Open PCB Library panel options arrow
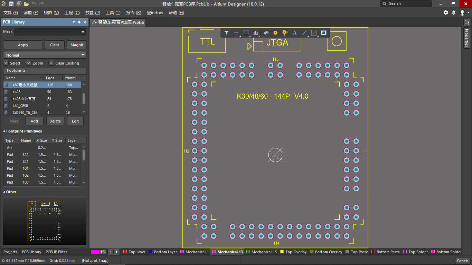 [x=74, y=22]
